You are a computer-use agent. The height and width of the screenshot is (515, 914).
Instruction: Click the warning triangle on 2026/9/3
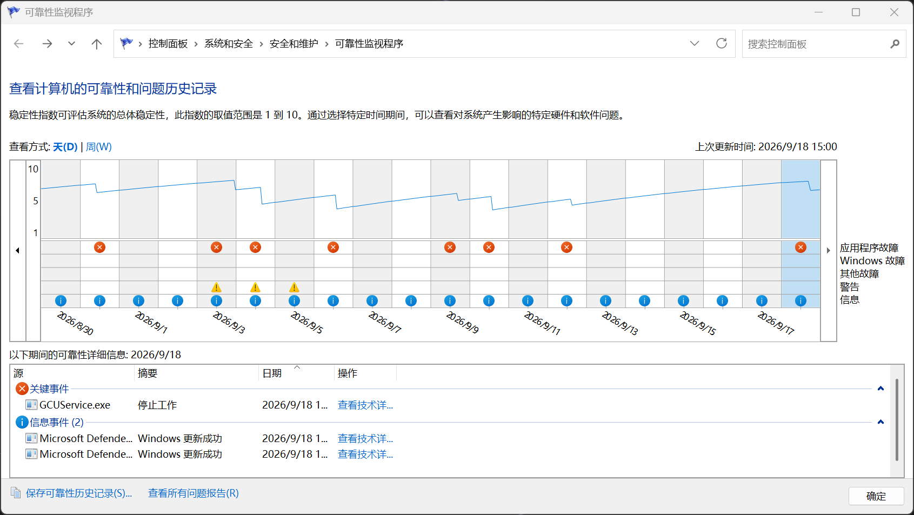(216, 287)
